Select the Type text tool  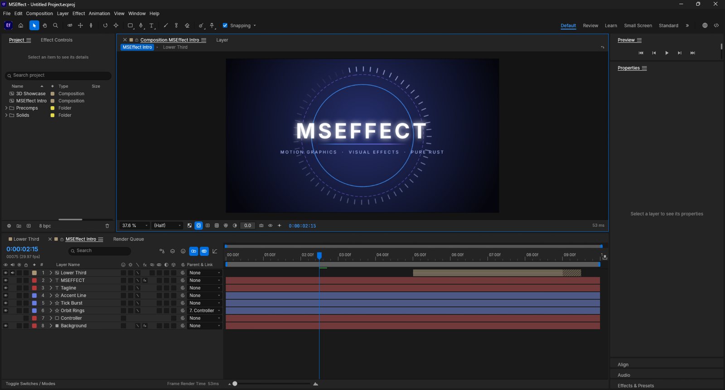click(x=152, y=25)
